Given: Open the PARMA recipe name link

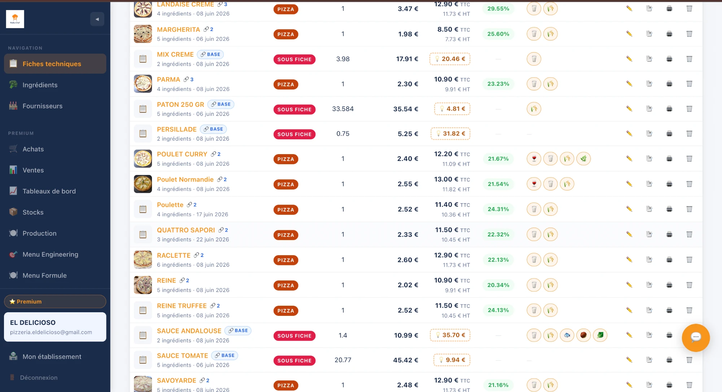Looking at the screenshot, I should click(168, 79).
